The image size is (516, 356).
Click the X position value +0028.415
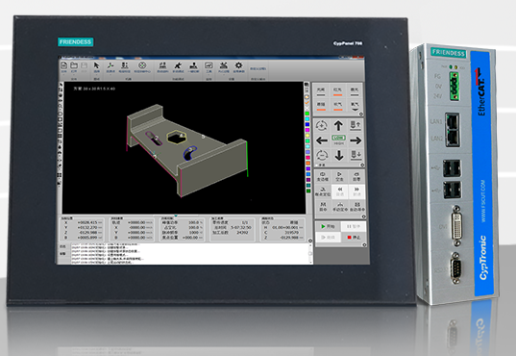pos(87,222)
